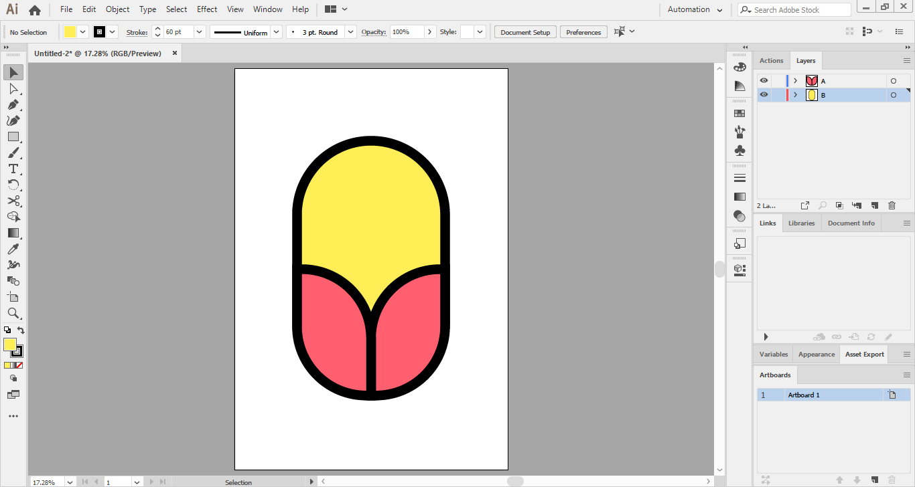Delete selection with Layers trash icon
Viewport: 915px width, 487px height.
pos(892,205)
